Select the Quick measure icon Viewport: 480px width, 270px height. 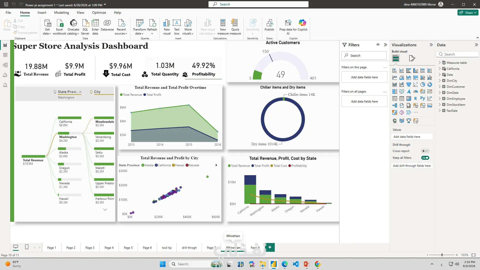click(x=235, y=27)
